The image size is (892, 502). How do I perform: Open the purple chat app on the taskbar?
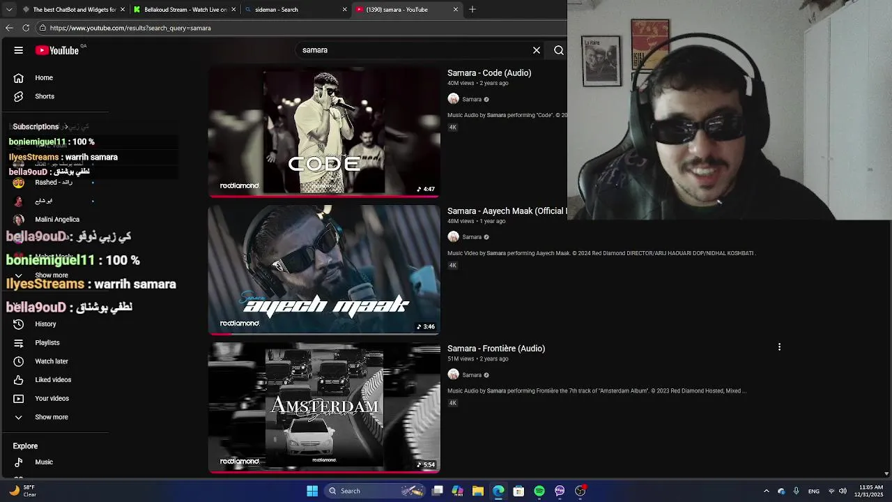(x=560, y=491)
